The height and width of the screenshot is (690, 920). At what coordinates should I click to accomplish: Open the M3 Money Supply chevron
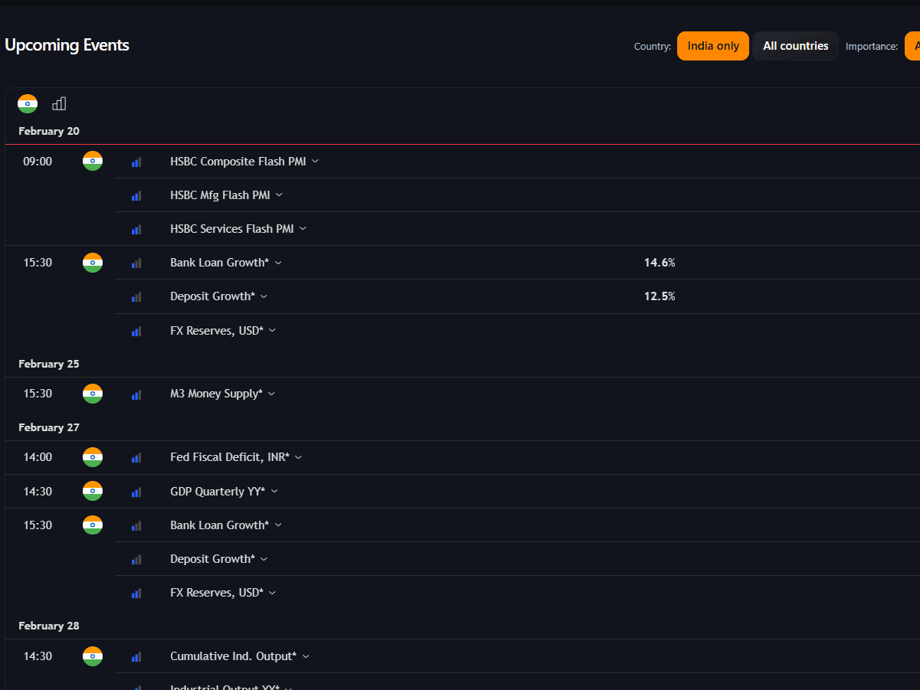271,394
